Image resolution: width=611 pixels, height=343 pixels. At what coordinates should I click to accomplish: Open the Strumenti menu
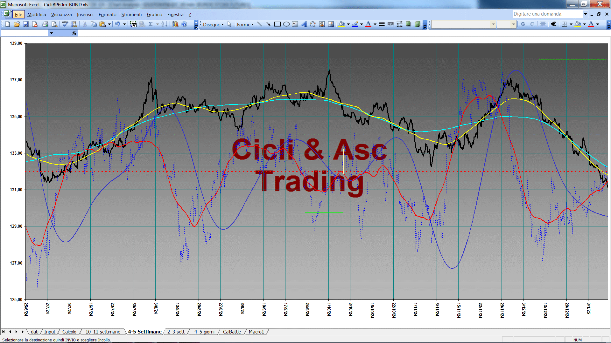point(131,14)
